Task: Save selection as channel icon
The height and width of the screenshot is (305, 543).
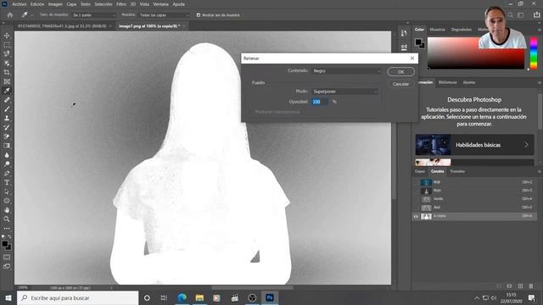Action: tap(509, 286)
